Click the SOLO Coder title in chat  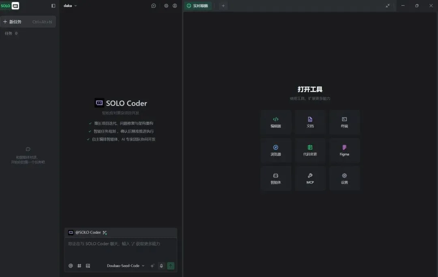[127, 103]
